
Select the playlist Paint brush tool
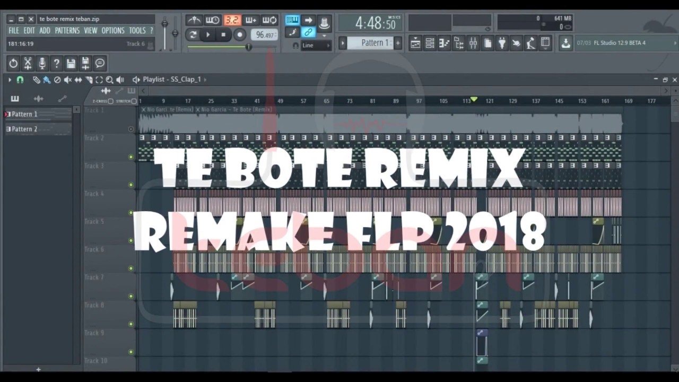point(47,80)
